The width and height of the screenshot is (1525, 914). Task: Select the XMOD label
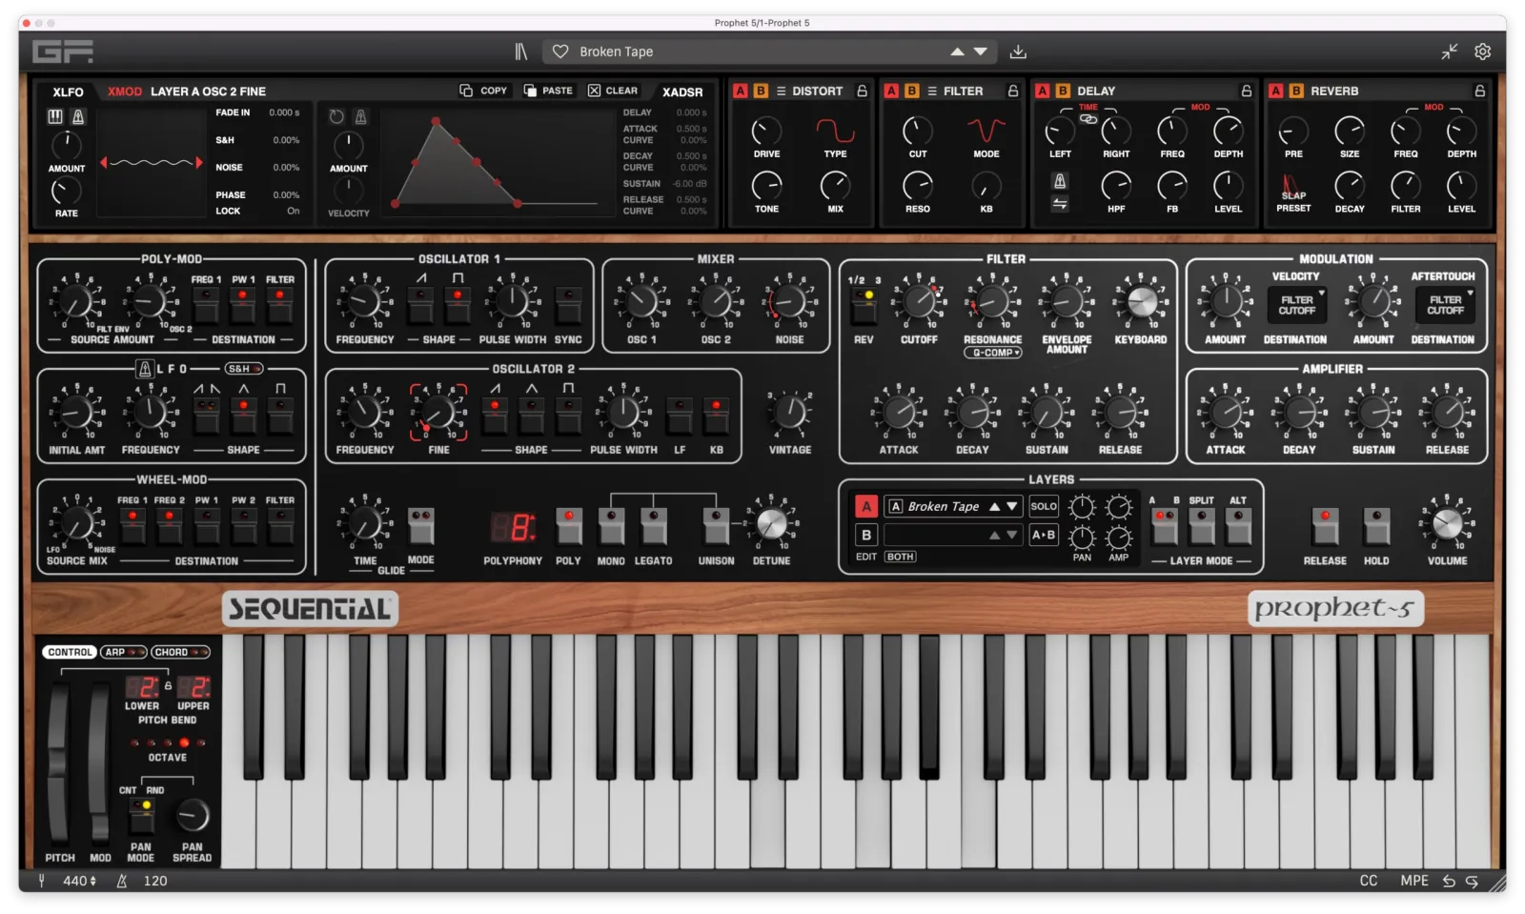125,91
